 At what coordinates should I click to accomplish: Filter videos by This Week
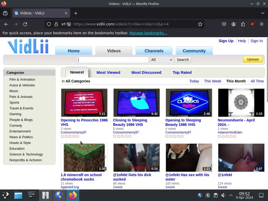click(x=213, y=81)
